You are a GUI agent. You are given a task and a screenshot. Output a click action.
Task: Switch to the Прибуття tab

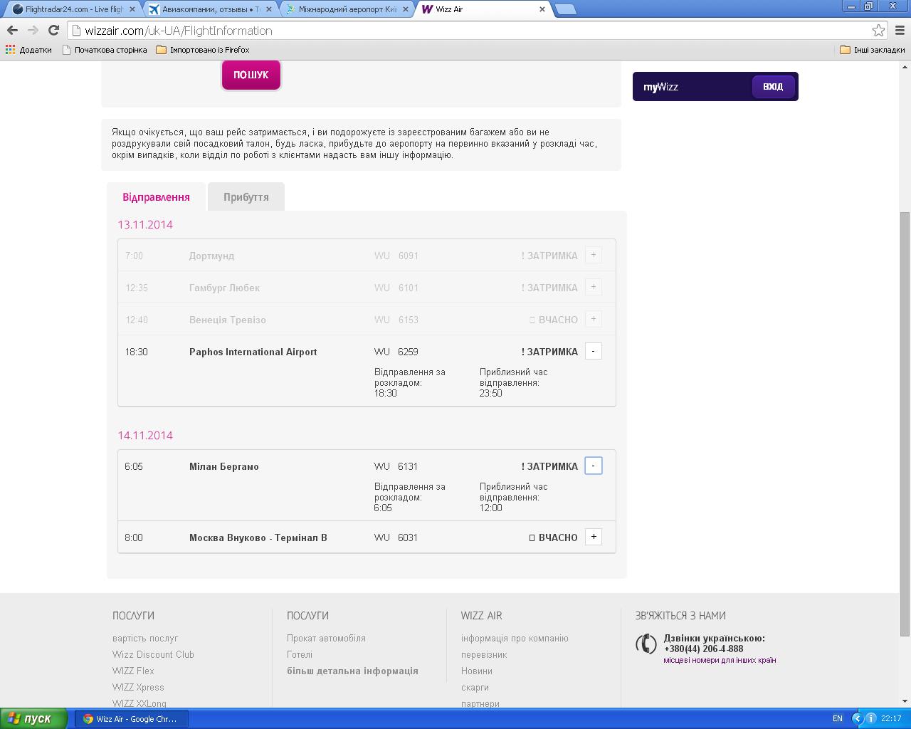(x=246, y=197)
